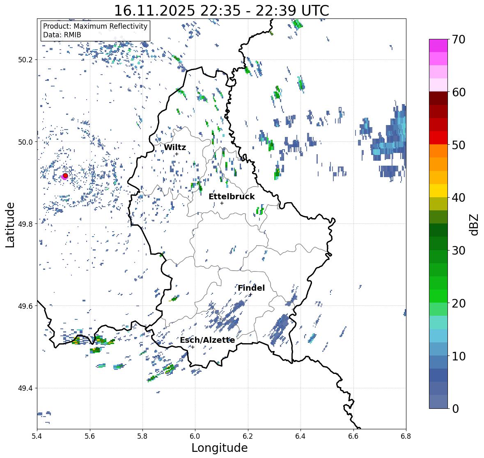Viewport: 484px width, 458px height.
Task: Click the title "16.11.2025 22:35 - 22:39 UTC"
Action: pyautogui.click(x=221, y=10)
